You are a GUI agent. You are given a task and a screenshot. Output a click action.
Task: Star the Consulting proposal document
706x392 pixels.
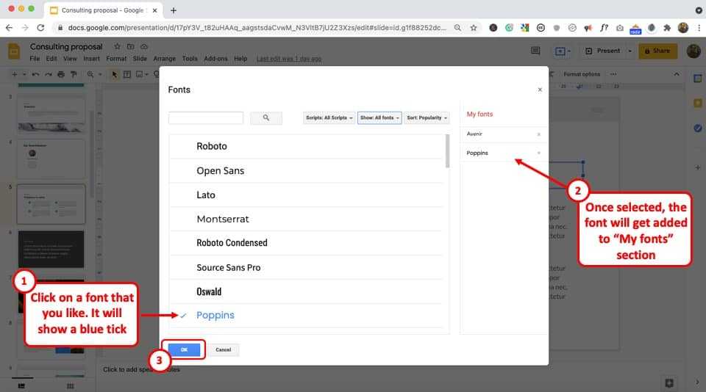click(x=116, y=46)
